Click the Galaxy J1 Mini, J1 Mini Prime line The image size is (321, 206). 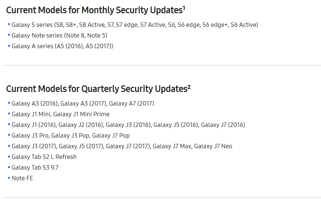click(60, 114)
